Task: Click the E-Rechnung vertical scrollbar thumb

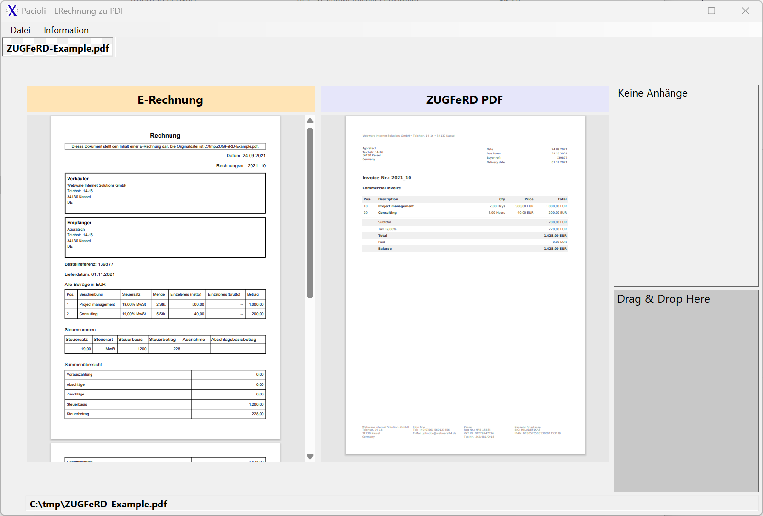Action: [x=310, y=213]
